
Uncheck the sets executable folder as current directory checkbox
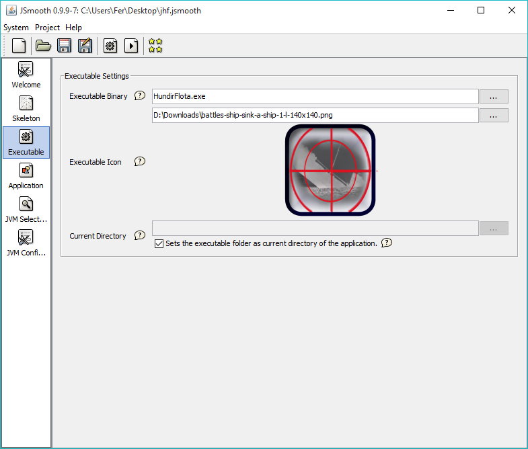pos(159,243)
